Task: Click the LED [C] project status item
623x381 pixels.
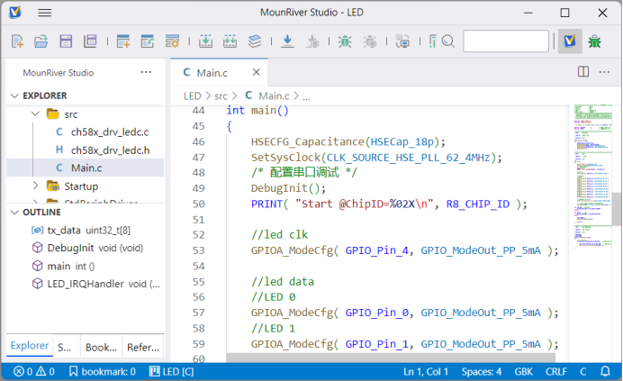Action: tap(171, 371)
